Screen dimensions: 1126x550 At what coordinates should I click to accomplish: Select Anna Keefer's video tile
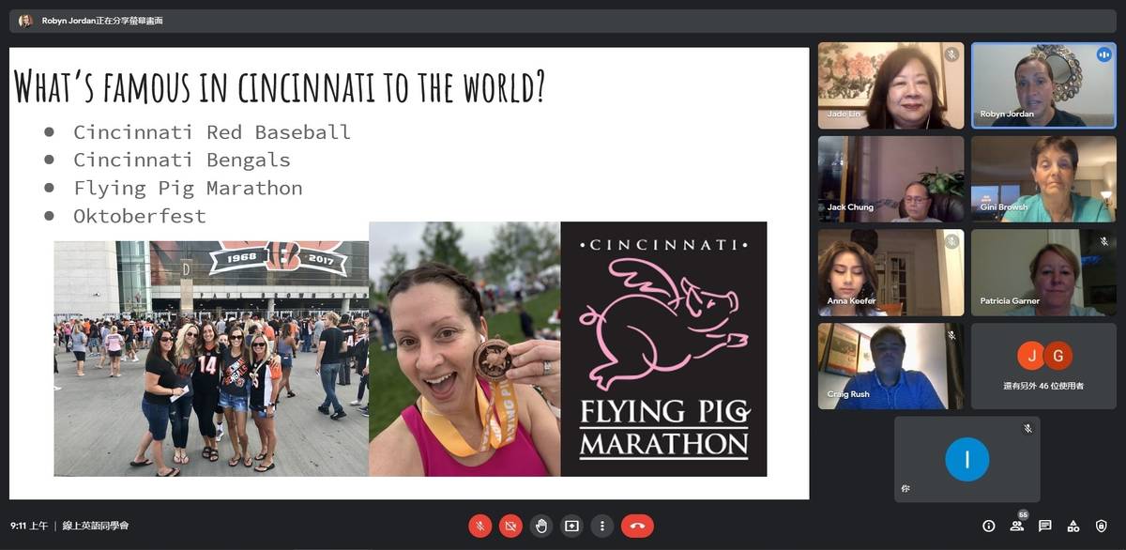[x=890, y=273]
